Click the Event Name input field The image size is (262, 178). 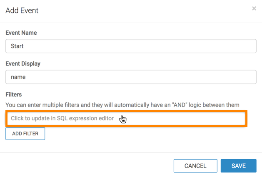(x=131, y=46)
